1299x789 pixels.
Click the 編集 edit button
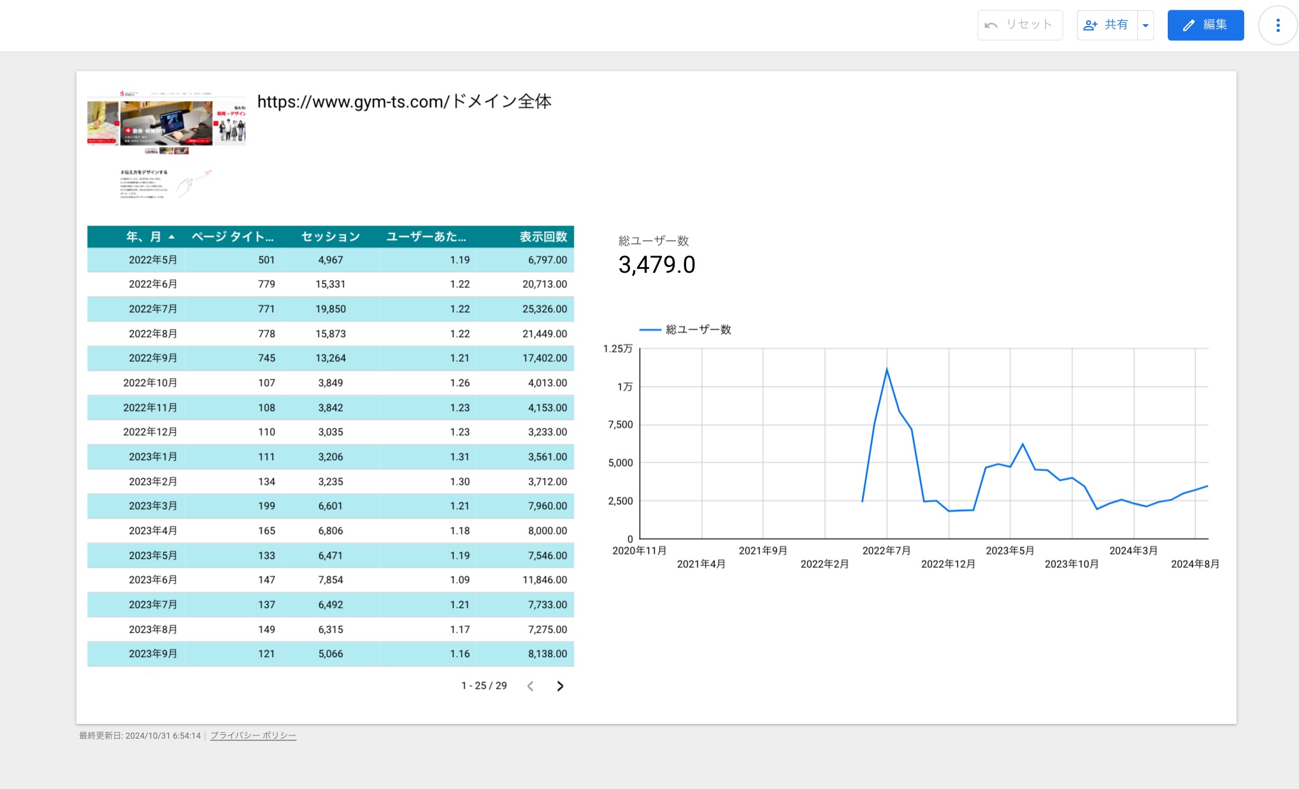pos(1205,25)
